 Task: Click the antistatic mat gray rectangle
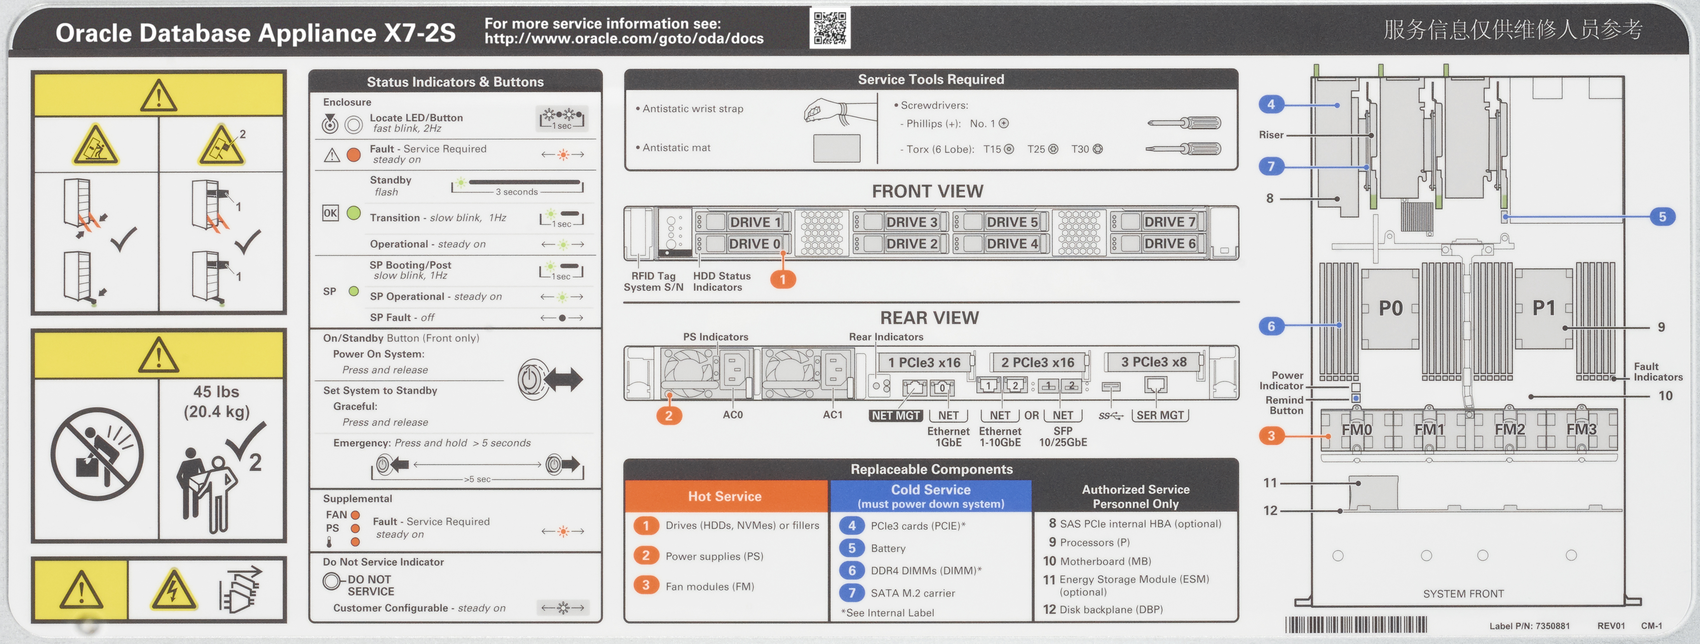tap(836, 148)
